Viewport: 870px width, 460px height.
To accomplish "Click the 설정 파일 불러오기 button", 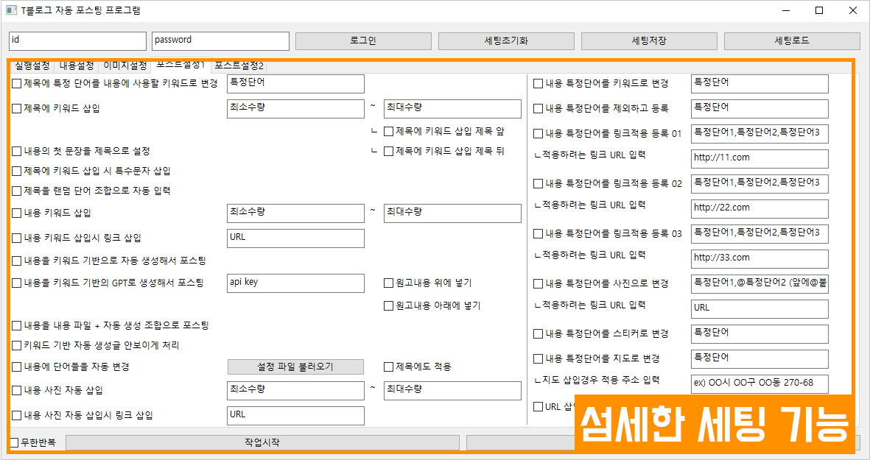I will [x=295, y=367].
